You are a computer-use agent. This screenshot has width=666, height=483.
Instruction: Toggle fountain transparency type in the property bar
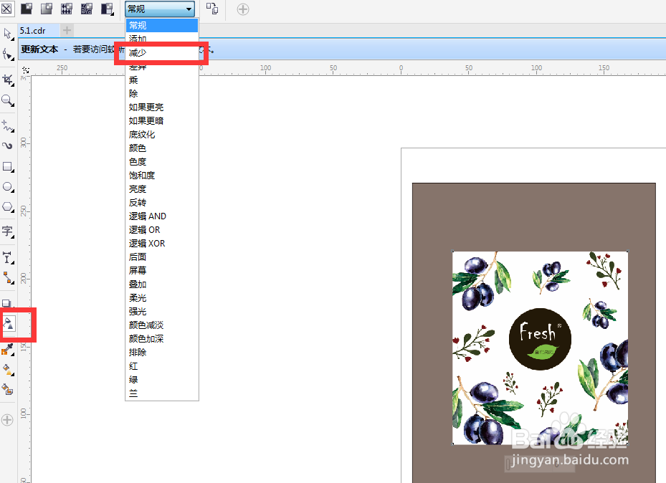pyautogui.click(x=47, y=8)
